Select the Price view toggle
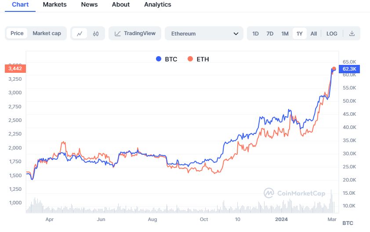Screen dimensions: 370x232 point(17,33)
